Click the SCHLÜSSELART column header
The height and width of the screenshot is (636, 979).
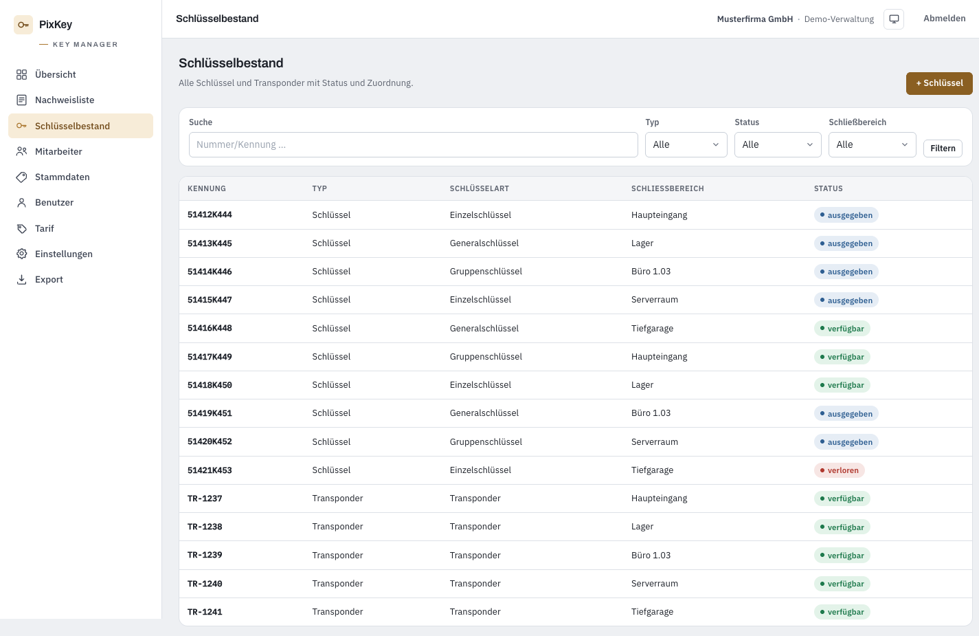[480, 188]
